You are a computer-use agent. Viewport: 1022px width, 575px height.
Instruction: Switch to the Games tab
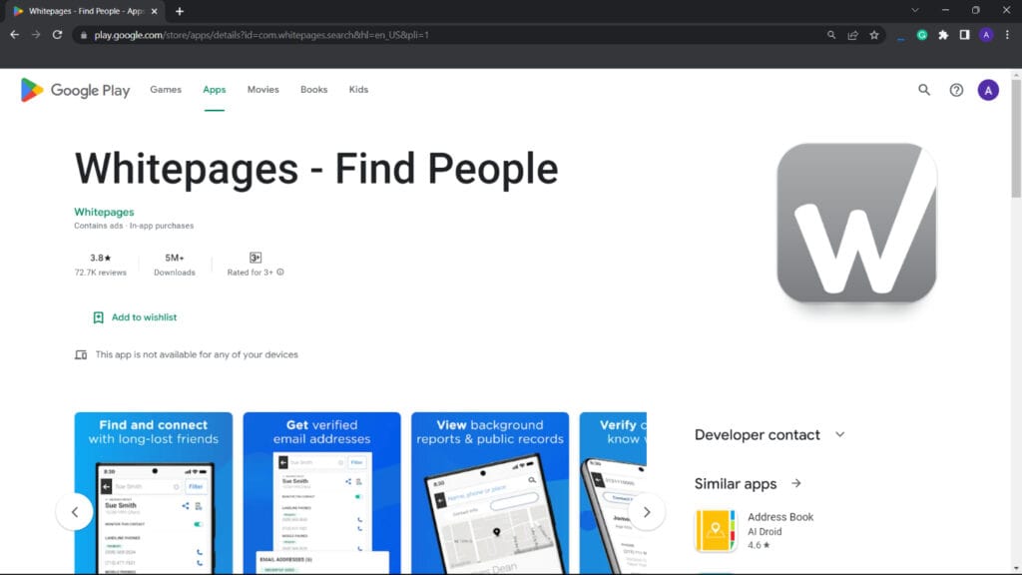[166, 90]
